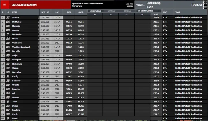Select rider Bertelle
This screenshot has width=208, height=121.
point(16,51)
